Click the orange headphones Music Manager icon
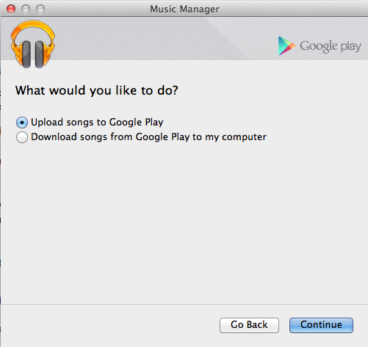Image resolution: width=368 pixels, height=347 pixels. [33, 44]
